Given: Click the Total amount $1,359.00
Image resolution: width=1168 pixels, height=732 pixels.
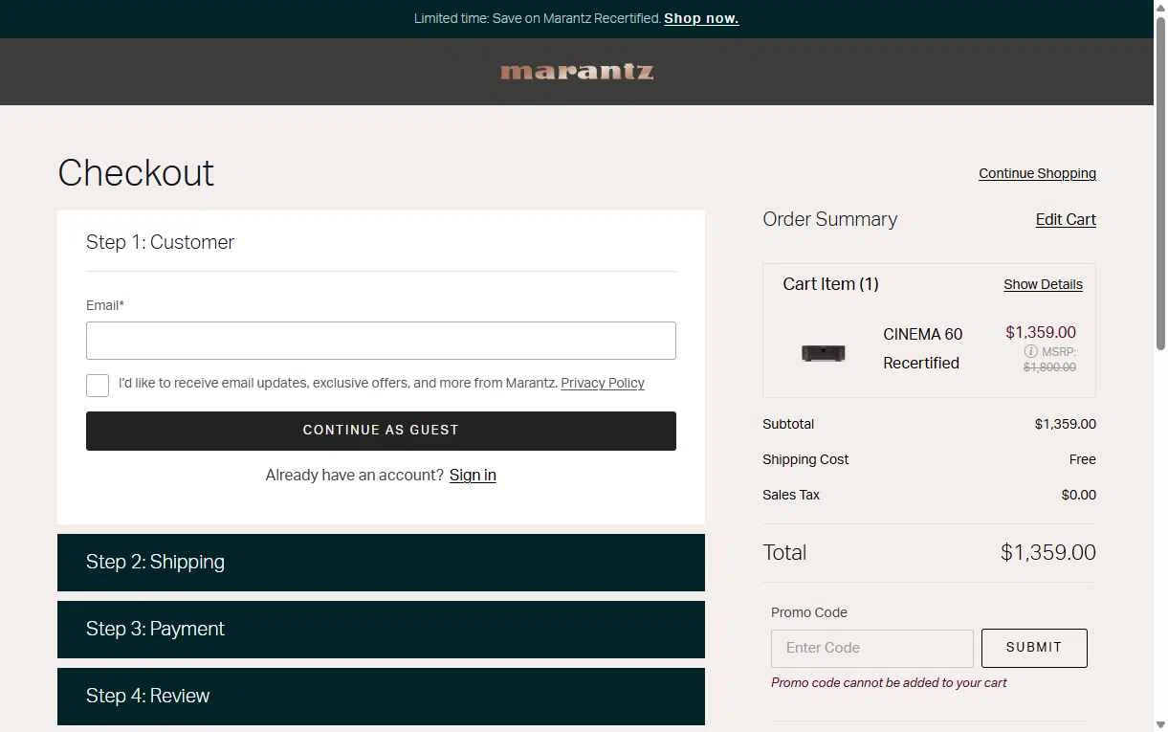Looking at the screenshot, I should [x=1048, y=552].
